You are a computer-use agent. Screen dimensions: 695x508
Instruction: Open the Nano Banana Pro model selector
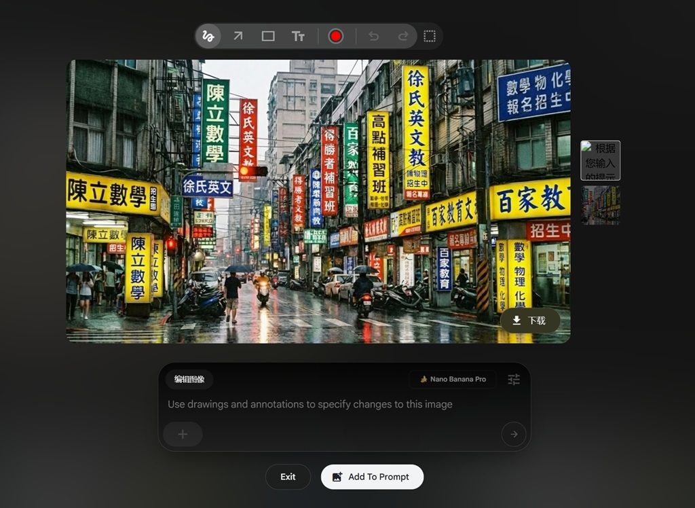[x=453, y=379]
